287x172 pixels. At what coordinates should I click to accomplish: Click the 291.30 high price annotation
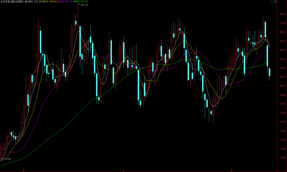click(x=85, y=5)
